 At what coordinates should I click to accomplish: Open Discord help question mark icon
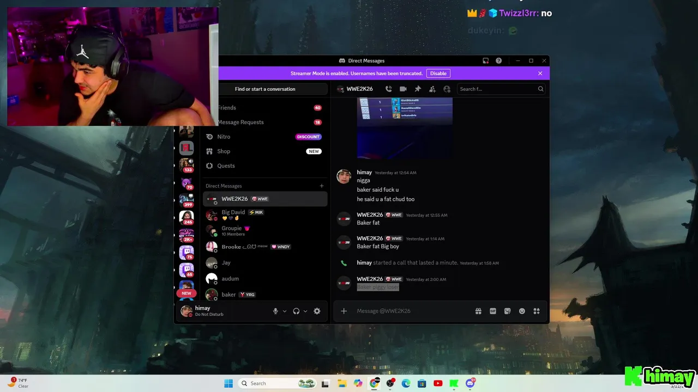(x=498, y=60)
